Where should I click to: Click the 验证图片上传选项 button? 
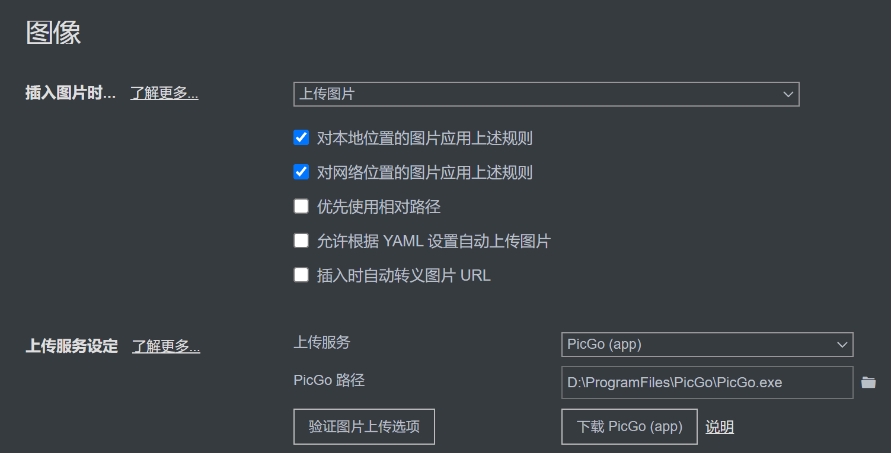pos(364,426)
